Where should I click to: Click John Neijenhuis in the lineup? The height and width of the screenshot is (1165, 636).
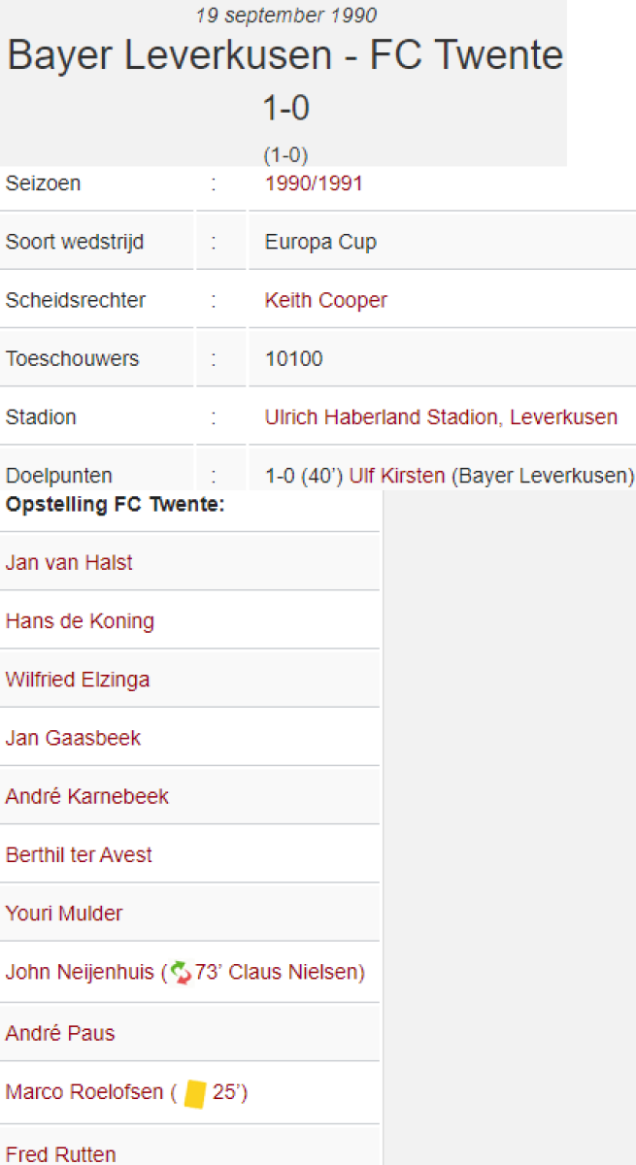(80, 972)
